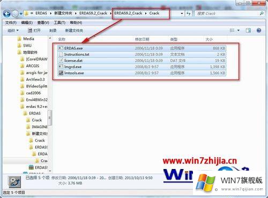Select the lmgrd.exe file icon
Screen dimensions: 268x198
61,67
